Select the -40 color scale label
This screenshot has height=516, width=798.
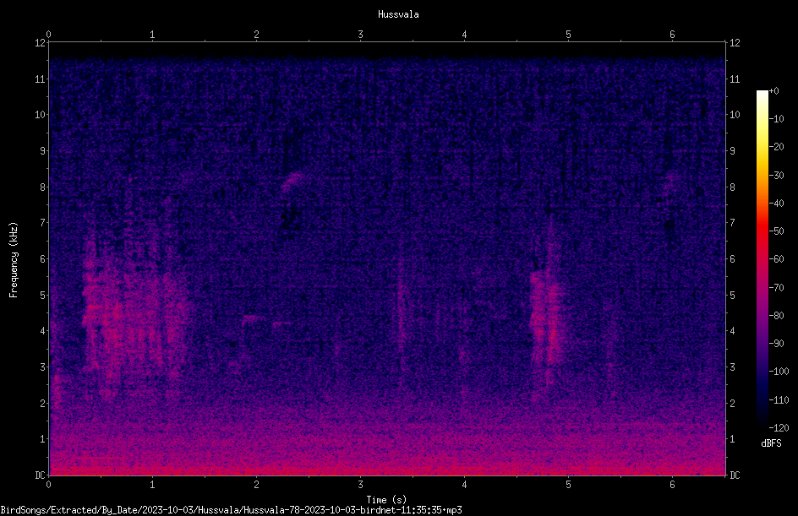[x=776, y=204]
